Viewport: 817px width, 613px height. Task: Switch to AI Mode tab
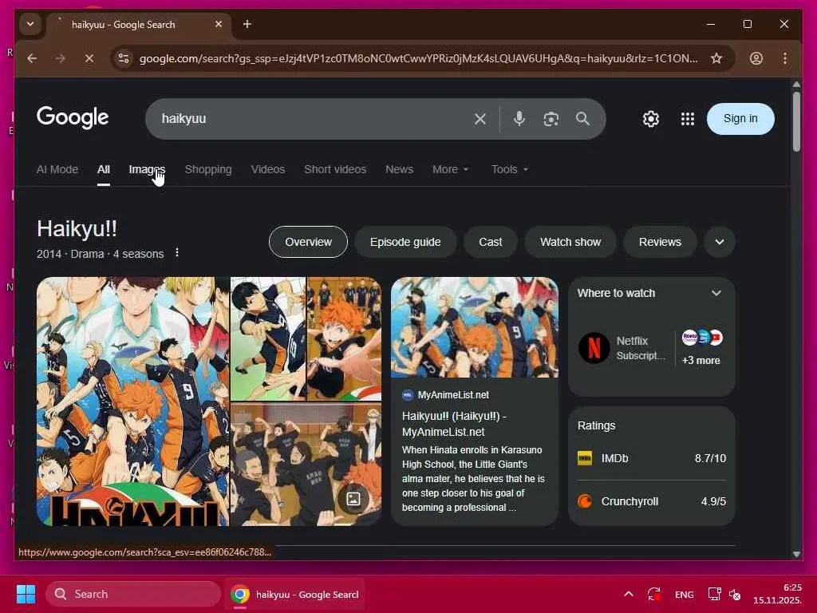[x=57, y=169]
